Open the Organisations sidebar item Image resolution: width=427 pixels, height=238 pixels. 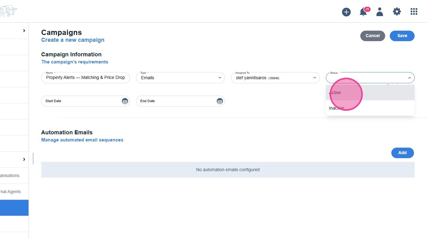(x=14, y=175)
